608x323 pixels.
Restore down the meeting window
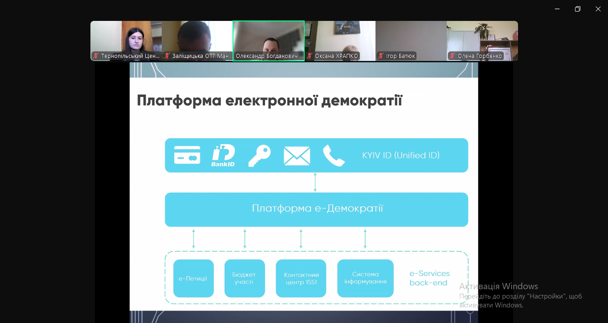coord(577,9)
